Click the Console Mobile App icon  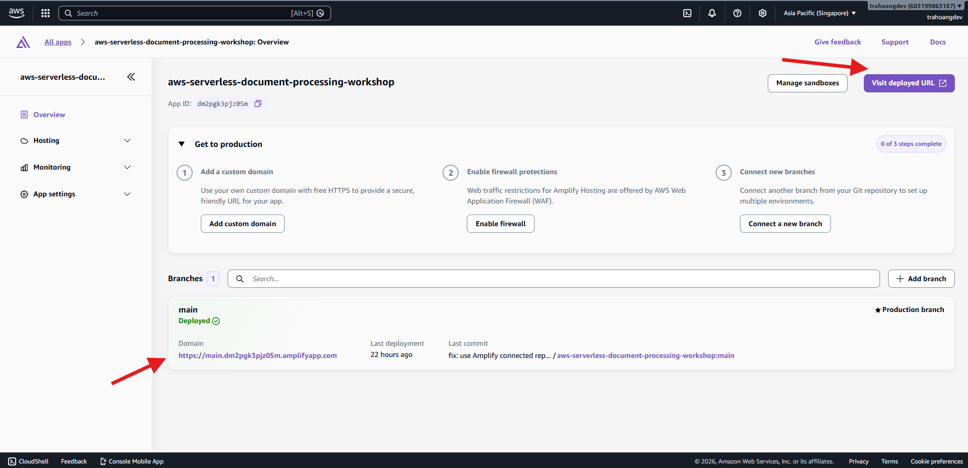[x=103, y=461]
